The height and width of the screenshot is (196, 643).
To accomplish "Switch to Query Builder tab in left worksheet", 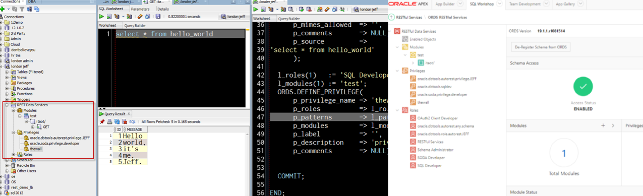I will click(135, 25).
